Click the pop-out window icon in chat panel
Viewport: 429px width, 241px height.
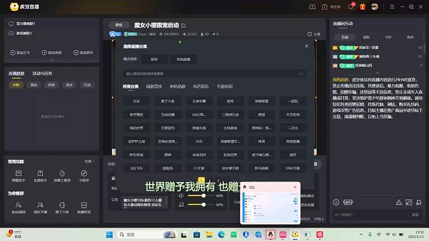pyautogui.click(x=409, y=202)
